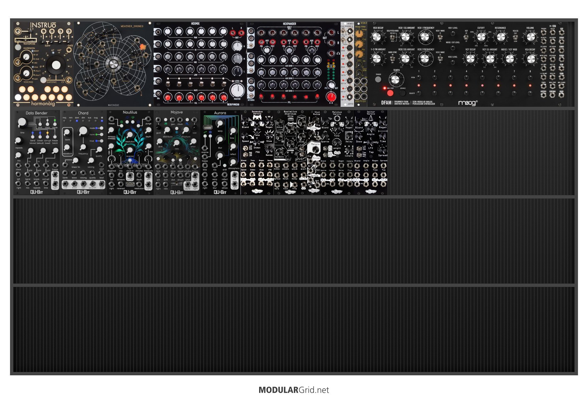This screenshot has width=588, height=397.
Task: Click the orange Frequ knob on Wasp Filter
Action: [359, 34]
